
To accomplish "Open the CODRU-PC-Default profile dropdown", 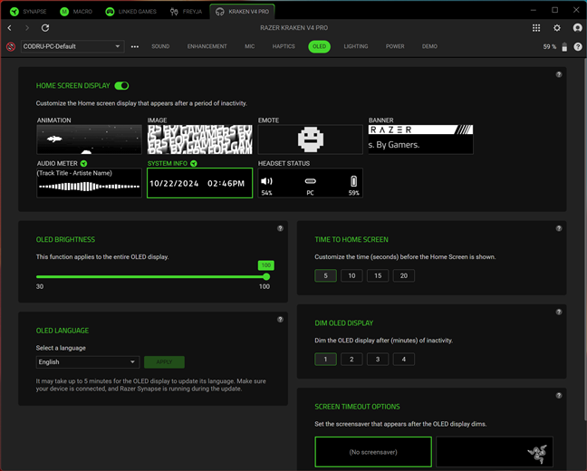I will tap(72, 46).
